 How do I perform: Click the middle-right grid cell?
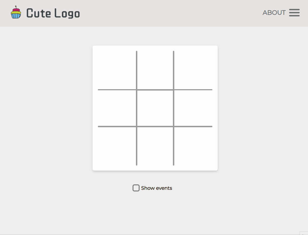tap(193, 108)
